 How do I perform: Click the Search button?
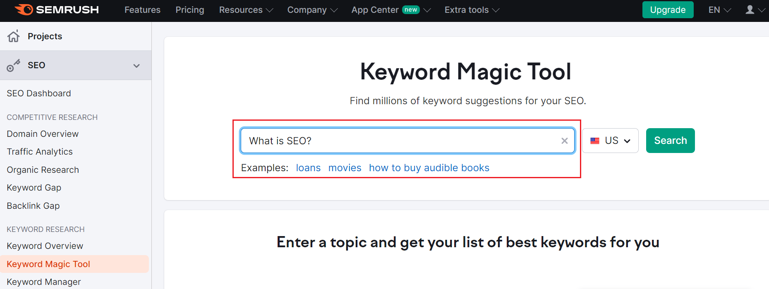670,141
